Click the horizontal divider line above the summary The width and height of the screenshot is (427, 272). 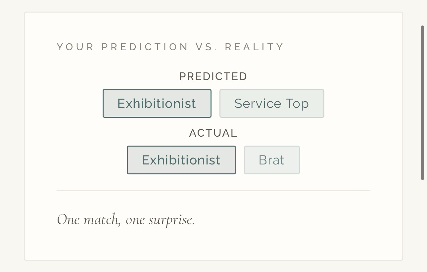coord(213,191)
